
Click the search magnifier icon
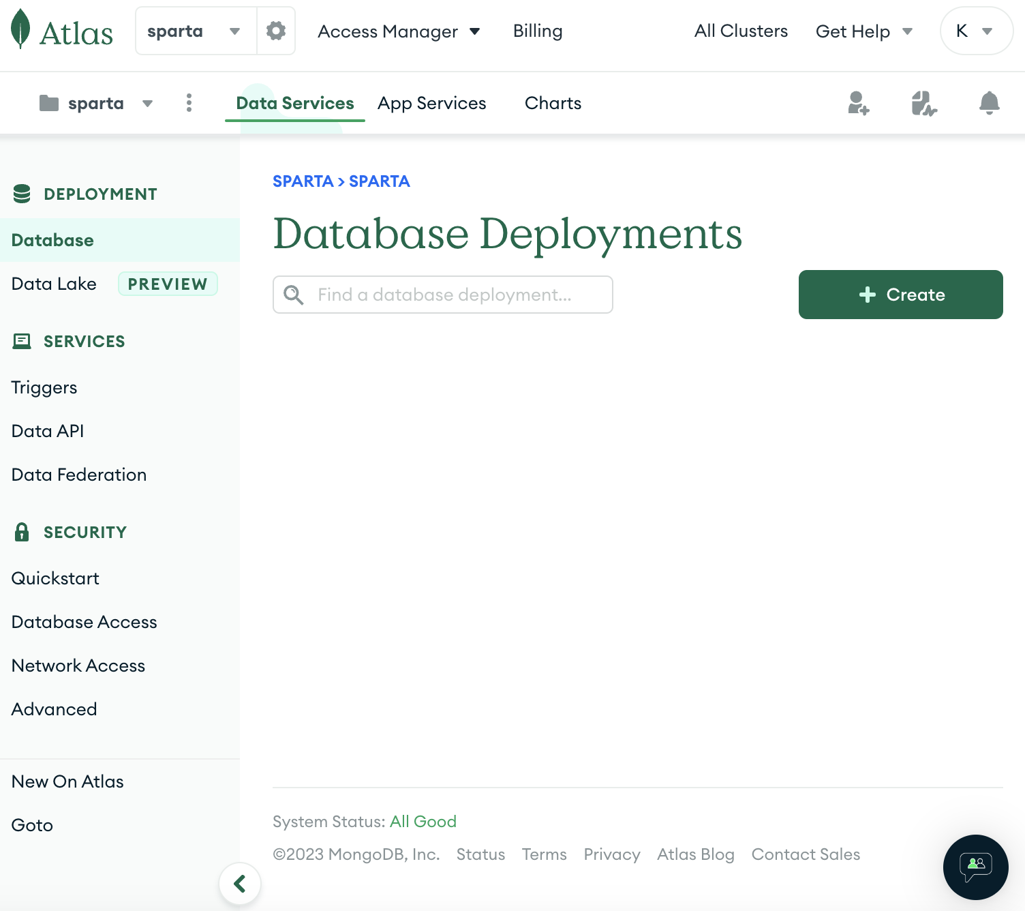click(x=294, y=295)
